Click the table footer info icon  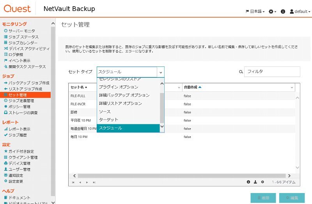248,182
